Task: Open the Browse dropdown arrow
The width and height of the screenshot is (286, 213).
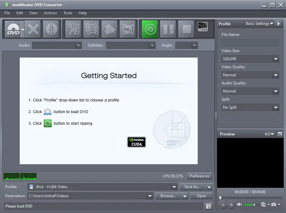Action: 185,196
